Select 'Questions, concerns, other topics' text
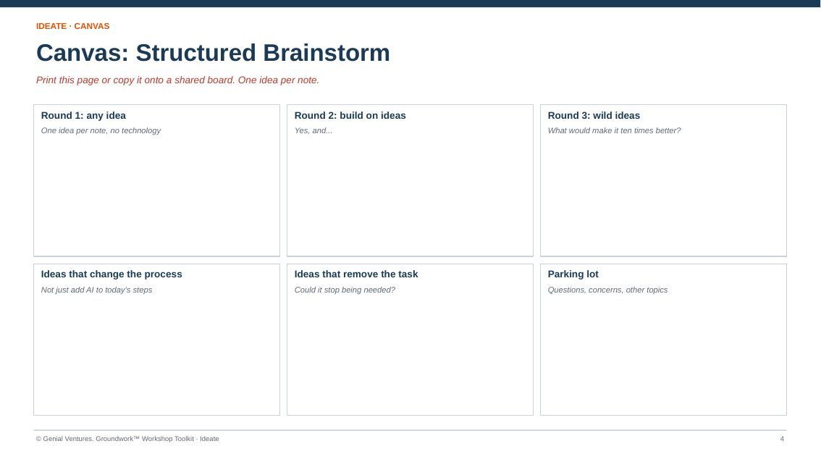The width and height of the screenshot is (821, 462). 607,290
